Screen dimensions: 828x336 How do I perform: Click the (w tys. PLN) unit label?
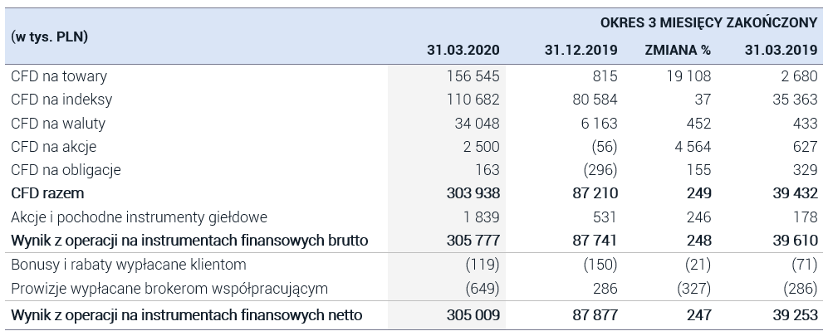click(x=49, y=37)
